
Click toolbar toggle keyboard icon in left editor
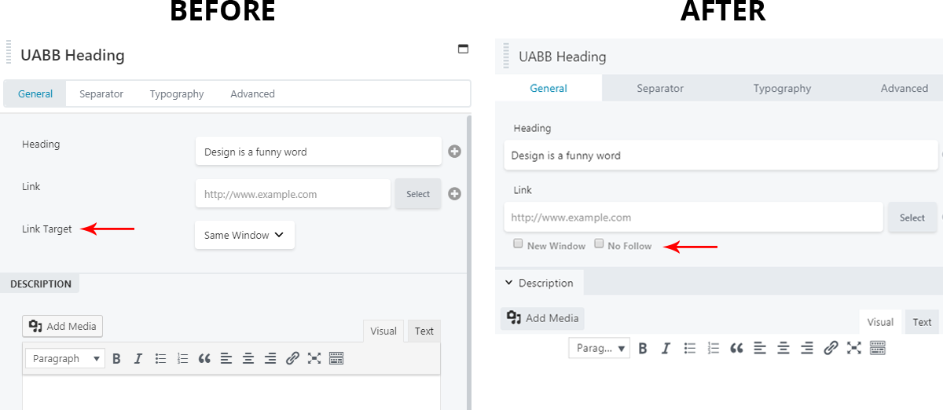click(336, 359)
